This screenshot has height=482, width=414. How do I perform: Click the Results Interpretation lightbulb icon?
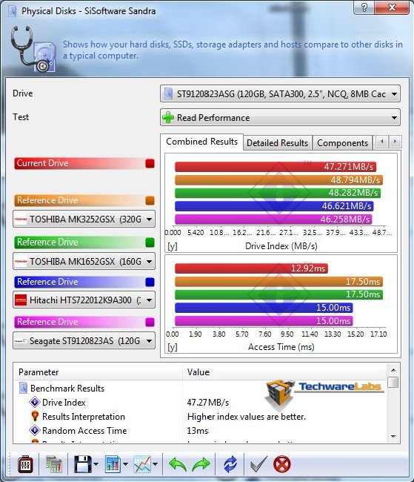pos(35,416)
